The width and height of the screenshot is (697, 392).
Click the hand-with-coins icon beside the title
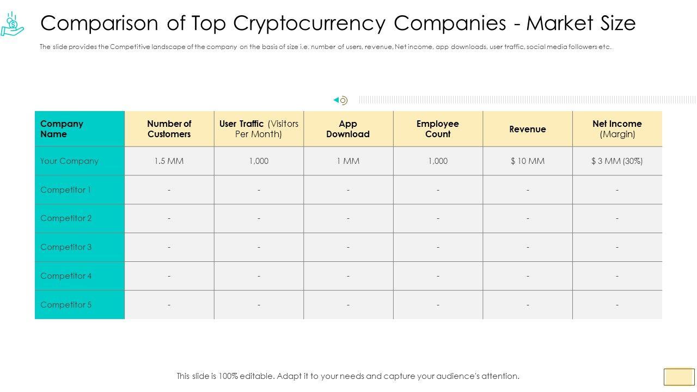[x=12, y=24]
